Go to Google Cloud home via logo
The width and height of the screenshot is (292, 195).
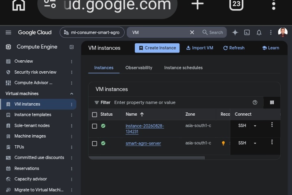[x=35, y=32]
